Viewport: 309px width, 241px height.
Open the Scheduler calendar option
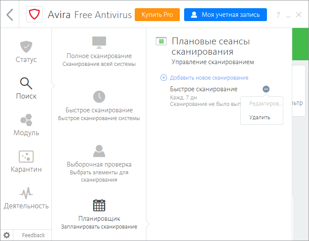(x=99, y=213)
